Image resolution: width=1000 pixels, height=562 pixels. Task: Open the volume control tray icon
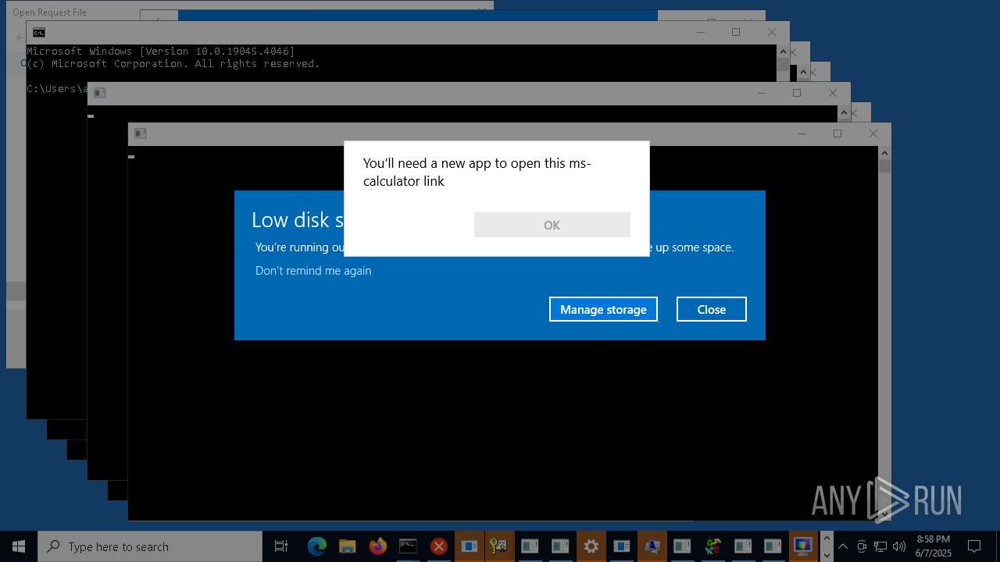[899, 546]
